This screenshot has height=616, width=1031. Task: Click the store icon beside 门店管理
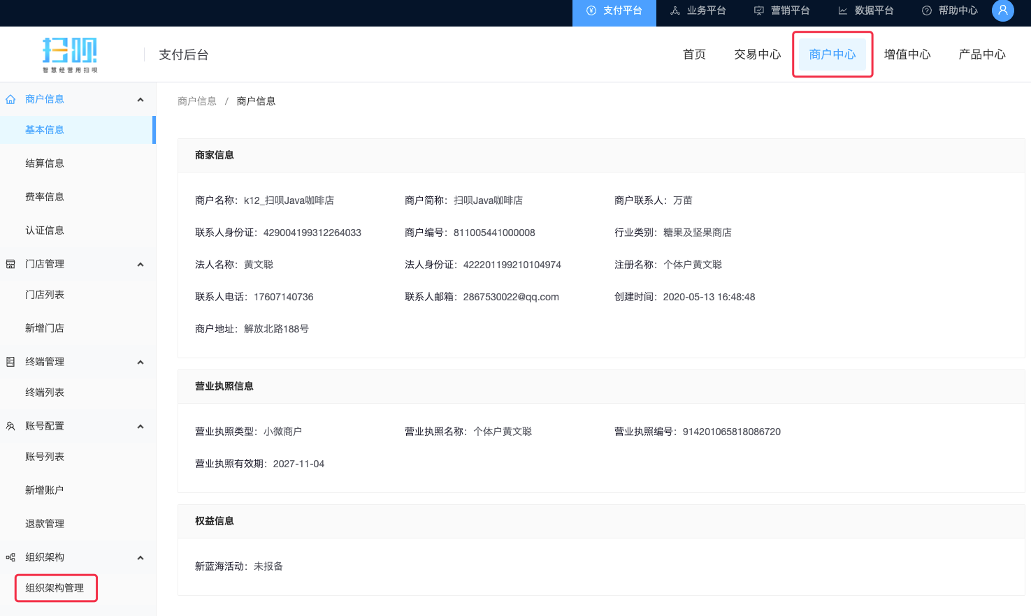[x=10, y=264]
